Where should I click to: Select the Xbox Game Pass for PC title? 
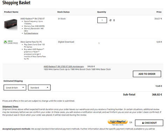[31, 42]
